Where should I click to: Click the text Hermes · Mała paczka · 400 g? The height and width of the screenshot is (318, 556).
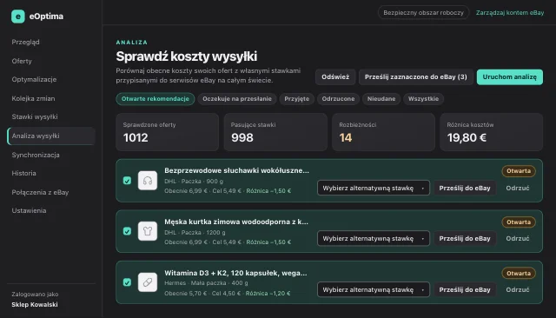coord(206,283)
